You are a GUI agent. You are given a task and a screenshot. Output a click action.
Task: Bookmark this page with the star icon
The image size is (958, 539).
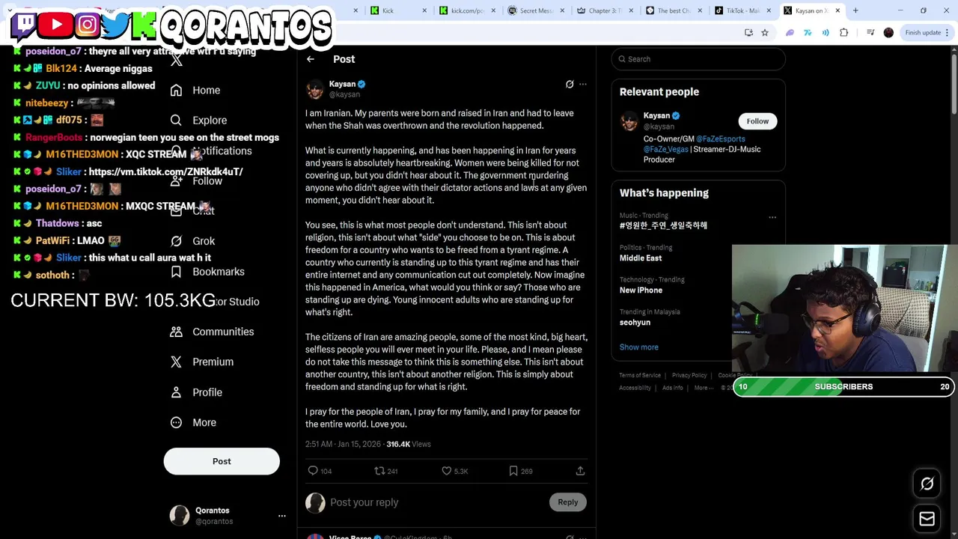(765, 33)
